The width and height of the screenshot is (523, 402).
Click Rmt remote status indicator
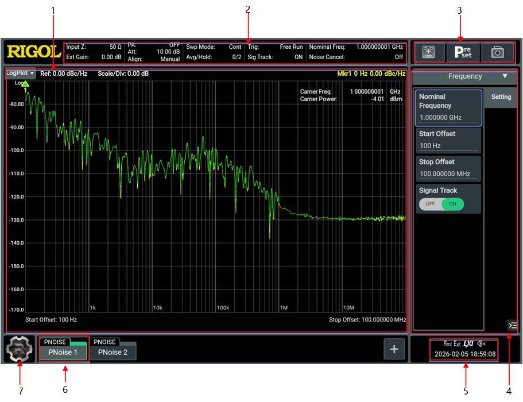point(447,343)
